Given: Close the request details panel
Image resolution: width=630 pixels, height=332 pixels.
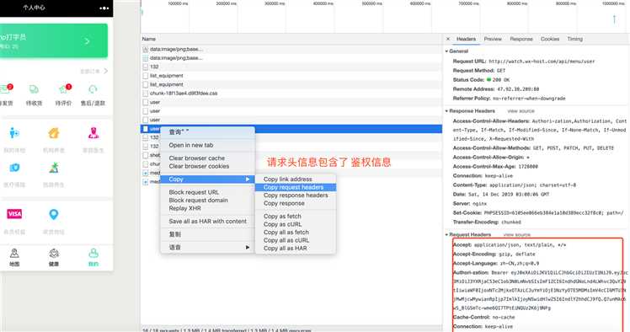Looking at the screenshot, I should tap(448, 39).
